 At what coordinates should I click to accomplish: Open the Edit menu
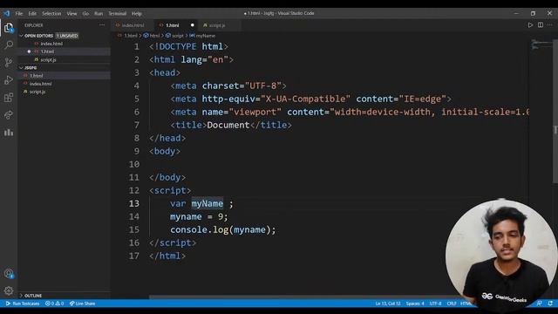[x=32, y=14]
